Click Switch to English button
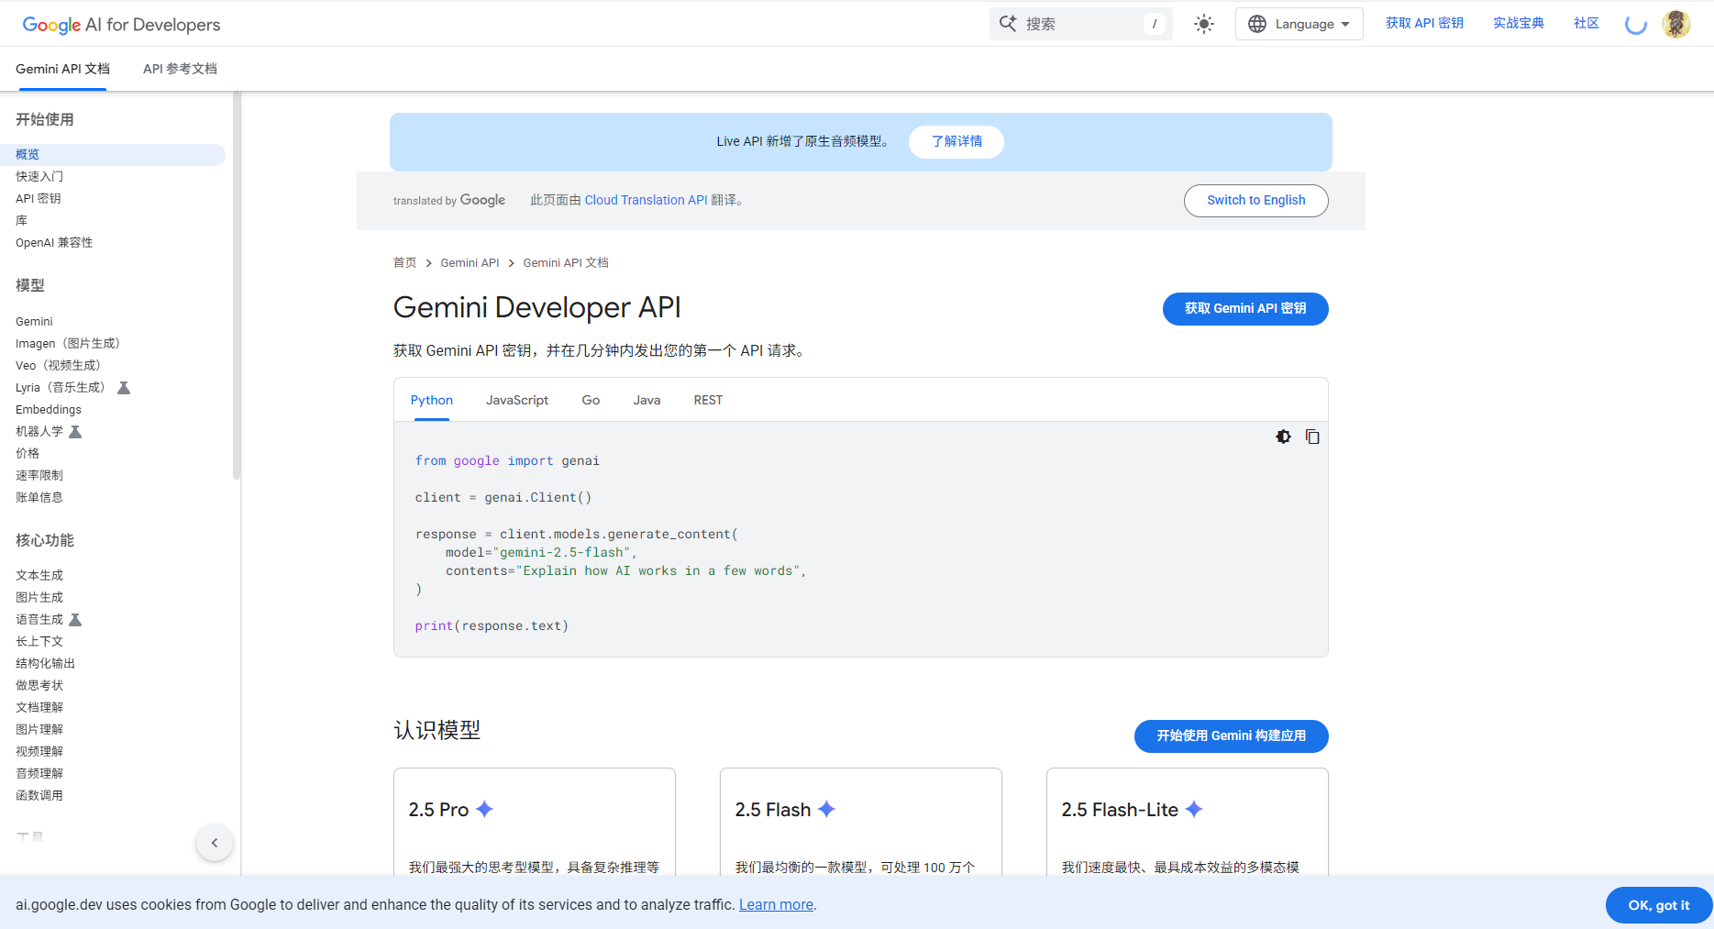This screenshot has width=1714, height=929. (1255, 201)
